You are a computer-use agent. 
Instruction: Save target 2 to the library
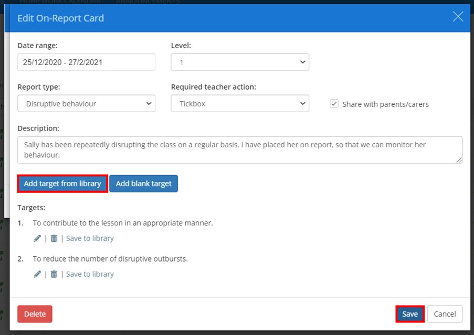(89, 274)
